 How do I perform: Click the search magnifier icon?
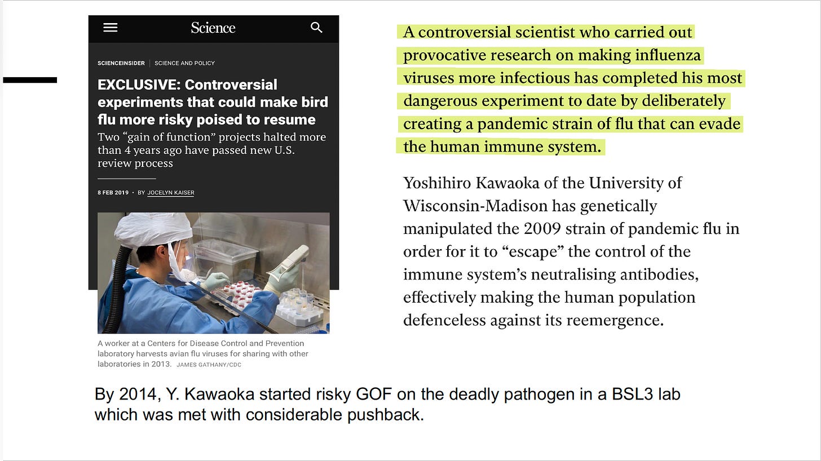pyautogui.click(x=317, y=28)
